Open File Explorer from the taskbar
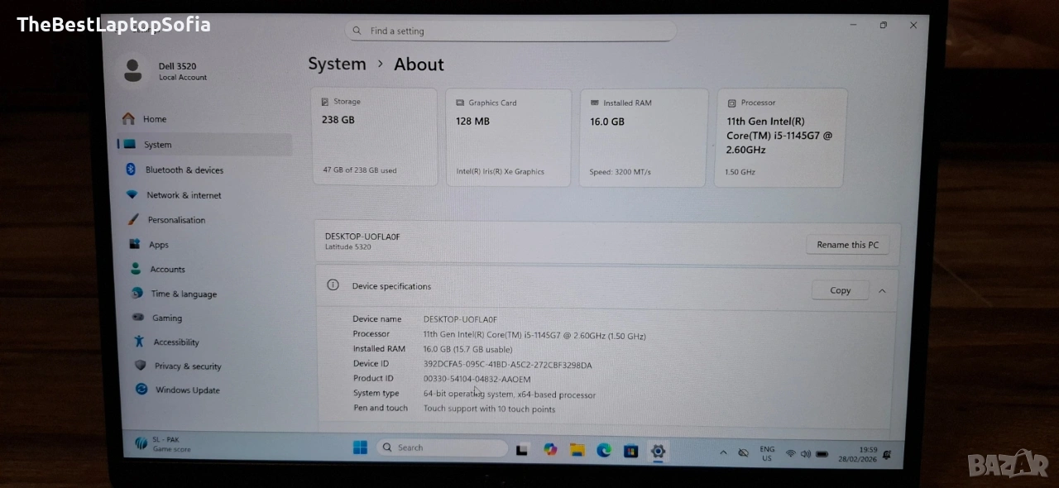1059x488 pixels. point(577,450)
